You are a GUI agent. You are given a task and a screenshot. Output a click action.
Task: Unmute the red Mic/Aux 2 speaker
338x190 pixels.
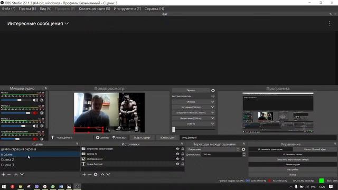pyautogui.click(x=35, y=113)
